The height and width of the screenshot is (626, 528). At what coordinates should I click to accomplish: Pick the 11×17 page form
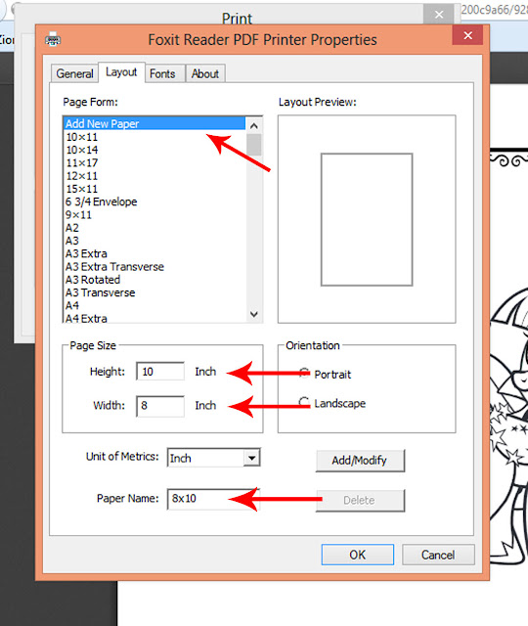pos(154,163)
